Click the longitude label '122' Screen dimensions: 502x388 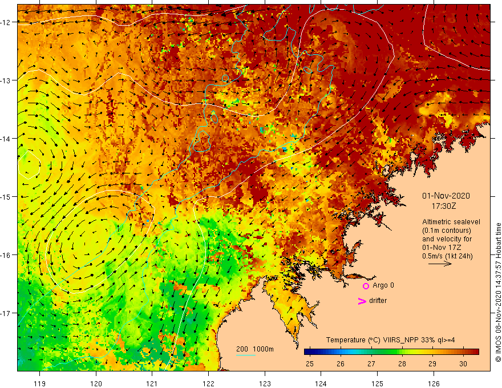click(208, 383)
